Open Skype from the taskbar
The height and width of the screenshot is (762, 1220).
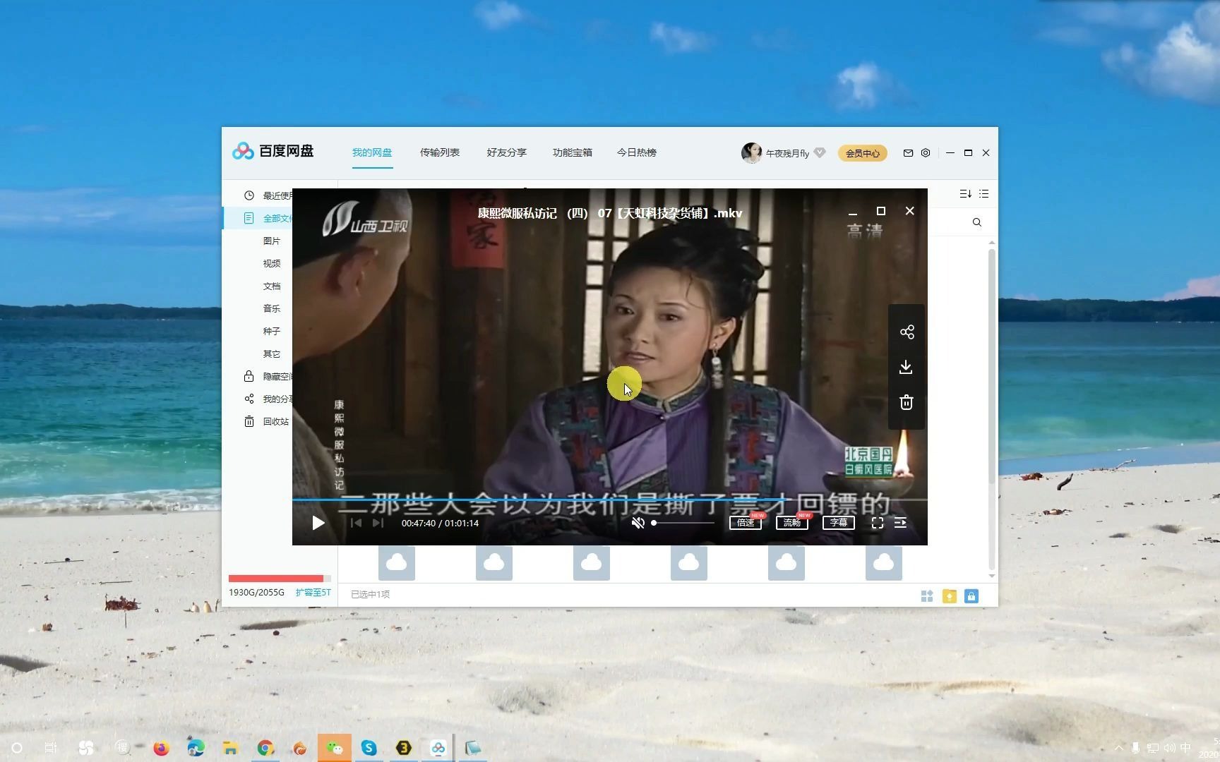coord(369,748)
